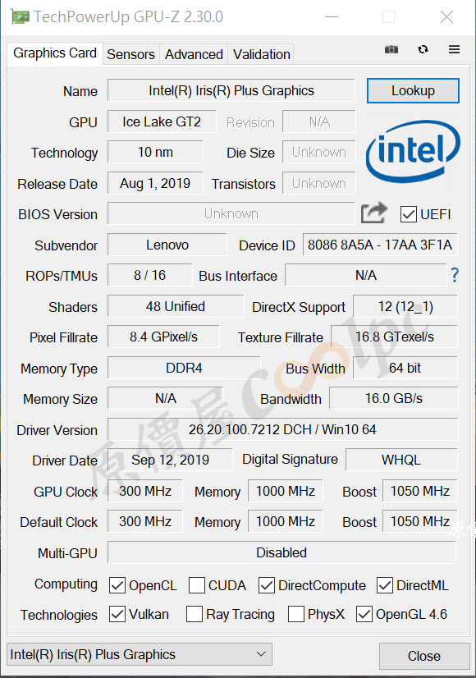Image resolution: width=476 pixels, height=678 pixels.
Task: Click the GPU-Z title bar app icon
Action: pos(21,17)
